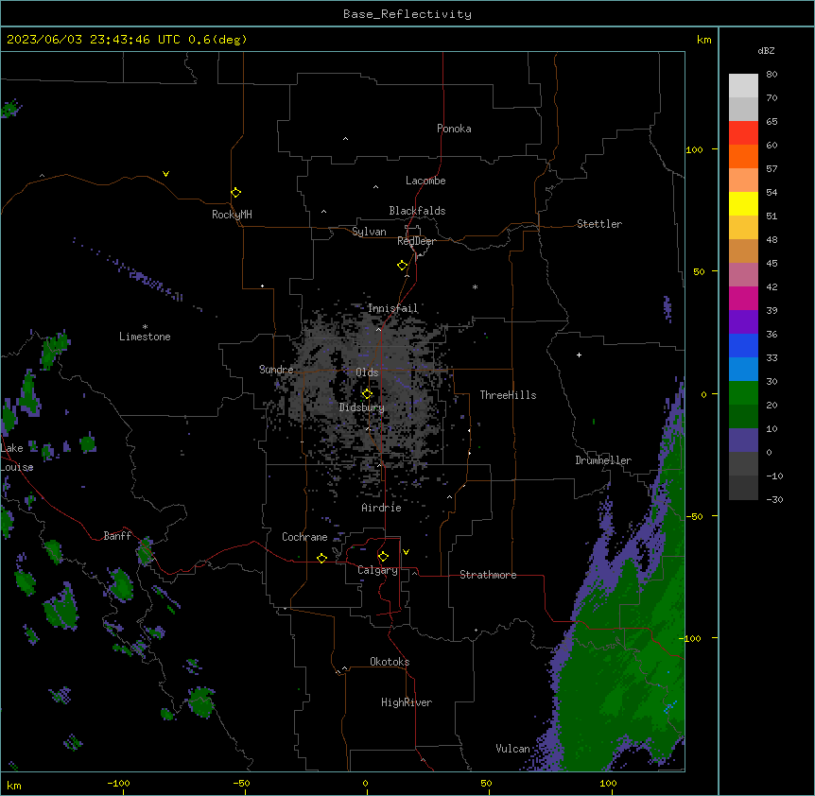Click the Base_Reflectivity title text
The height and width of the screenshot is (796, 815).
pyautogui.click(x=407, y=14)
